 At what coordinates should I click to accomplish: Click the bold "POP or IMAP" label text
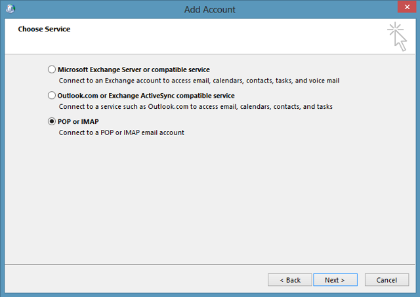pos(78,121)
